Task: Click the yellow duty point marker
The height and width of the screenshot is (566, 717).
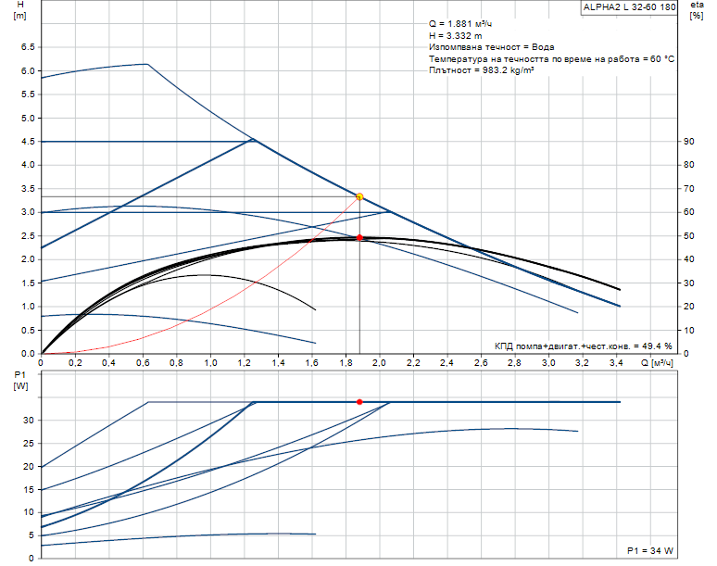Action: (x=359, y=196)
